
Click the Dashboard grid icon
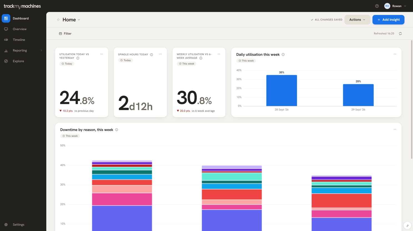6,18
